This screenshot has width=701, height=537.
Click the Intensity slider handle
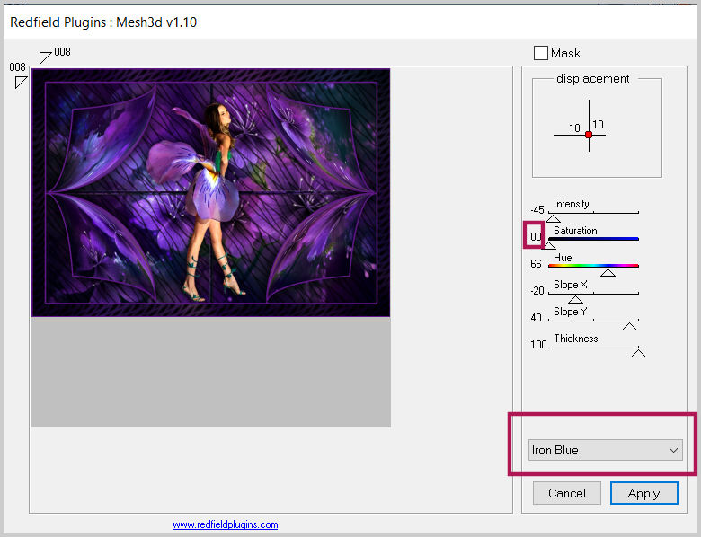pos(553,218)
